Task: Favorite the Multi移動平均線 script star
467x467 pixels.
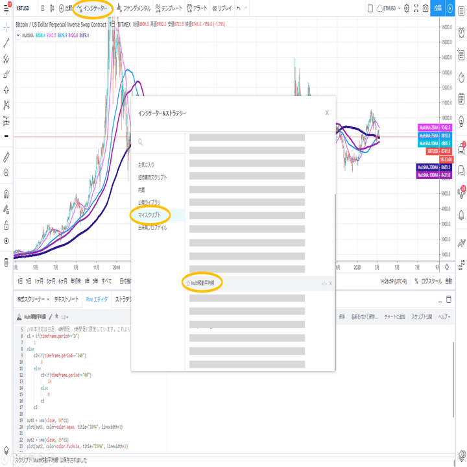Action: point(188,283)
